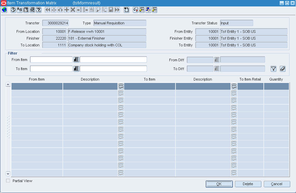The height and width of the screenshot is (193, 296).
Task: Click the round refresh toolbar icon
Action: pos(13,10)
